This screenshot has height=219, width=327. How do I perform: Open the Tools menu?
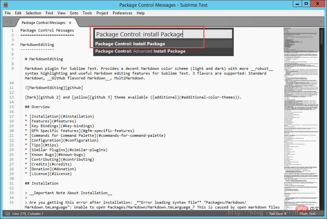coord(87,13)
